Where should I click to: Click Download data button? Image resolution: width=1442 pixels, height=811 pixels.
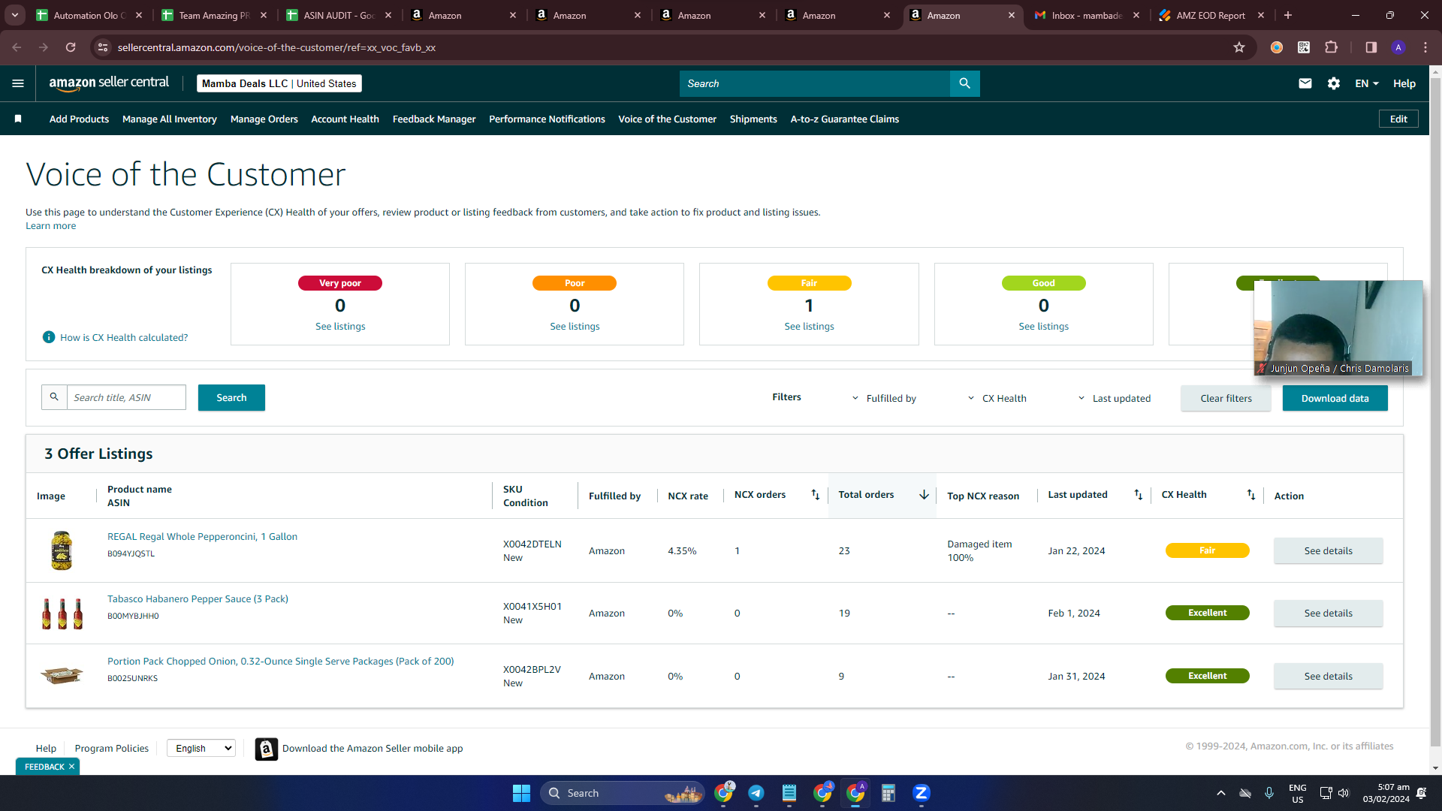coord(1335,398)
